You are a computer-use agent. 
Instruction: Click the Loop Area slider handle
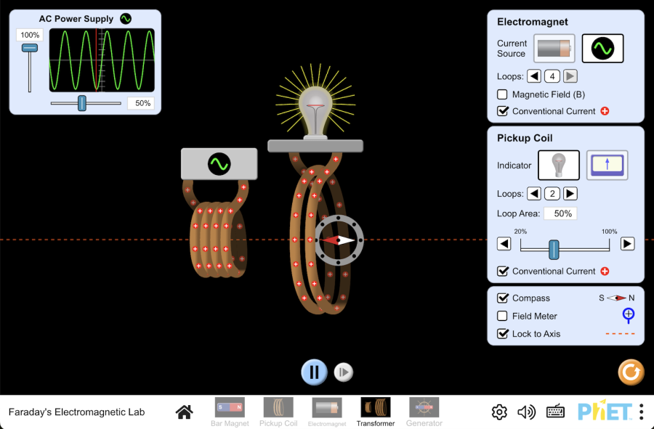click(554, 249)
